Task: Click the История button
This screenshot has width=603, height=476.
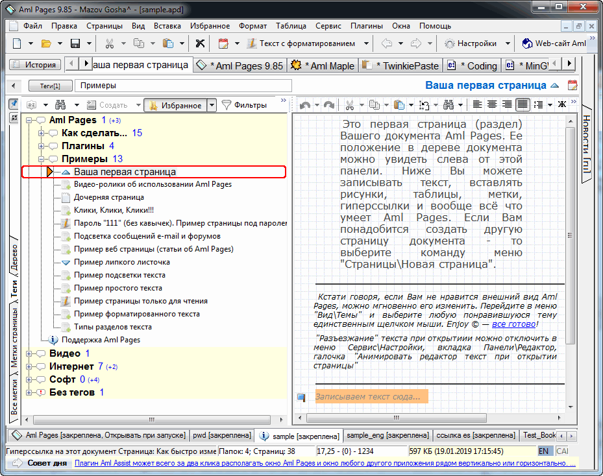Action: (x=35, y=65)
